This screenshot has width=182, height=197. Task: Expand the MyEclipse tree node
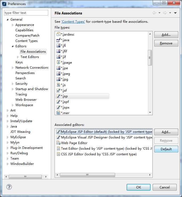(x=7, y=137)
